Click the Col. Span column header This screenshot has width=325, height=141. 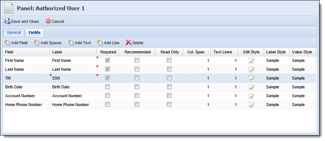pyautogui.click(x=197, y=52)
